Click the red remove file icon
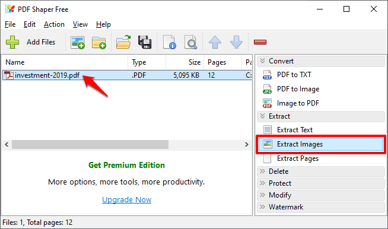This screenshot has width=388, height=229. click(x=260, y=42)
